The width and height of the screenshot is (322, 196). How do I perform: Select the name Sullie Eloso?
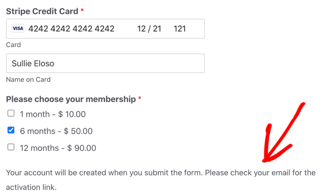coord(34,63)
